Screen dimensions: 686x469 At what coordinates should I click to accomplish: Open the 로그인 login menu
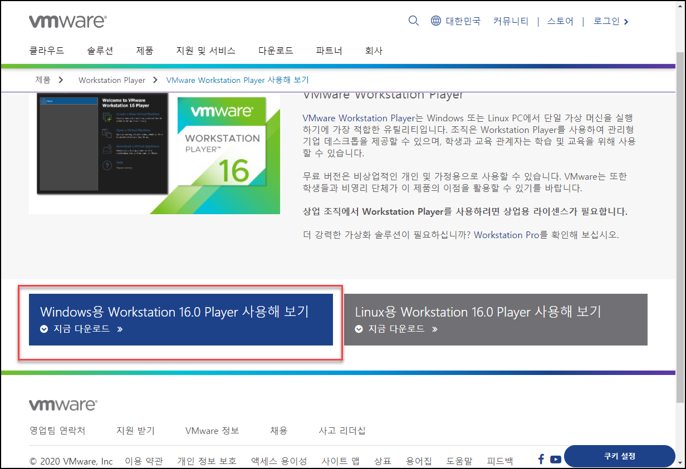point(611,21)
